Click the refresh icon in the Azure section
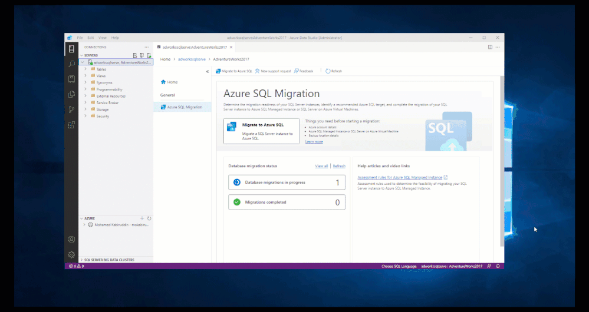 [x=149, y=218]
